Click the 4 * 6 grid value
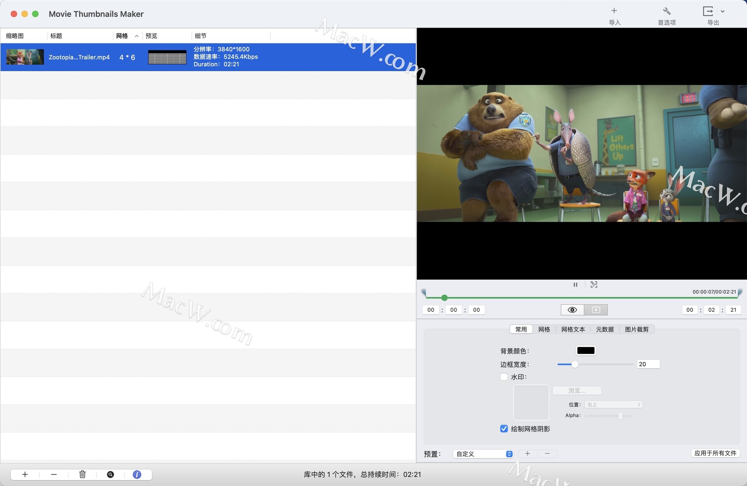The height and width of the screenshot is (486, 747). pos(127,57)
